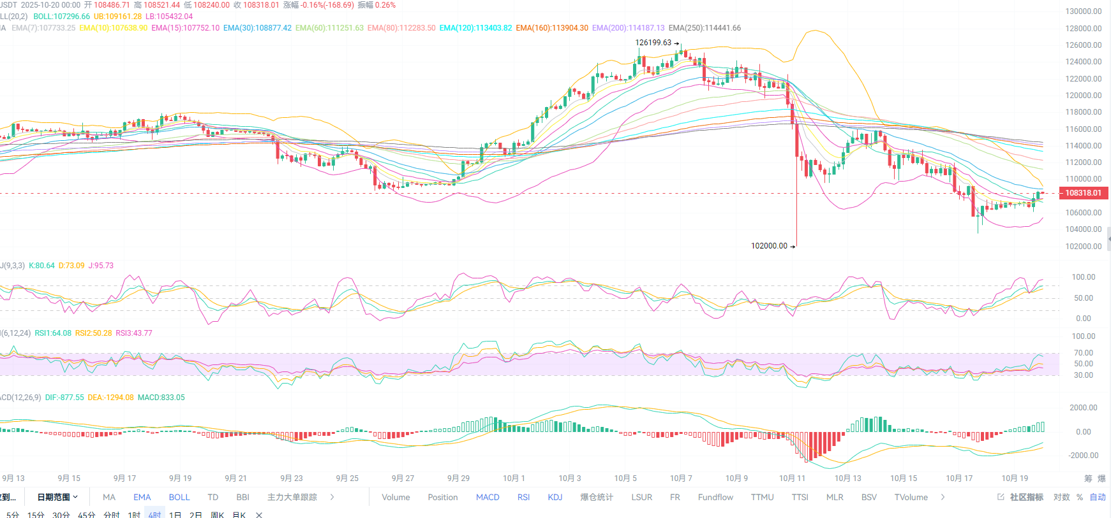
Task: Toggle the MACD sub-indicator
Action: coord(488,497)
